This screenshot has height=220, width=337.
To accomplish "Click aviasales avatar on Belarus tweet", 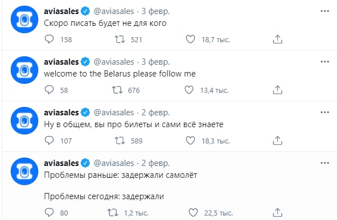I will [x=25, y=70].
